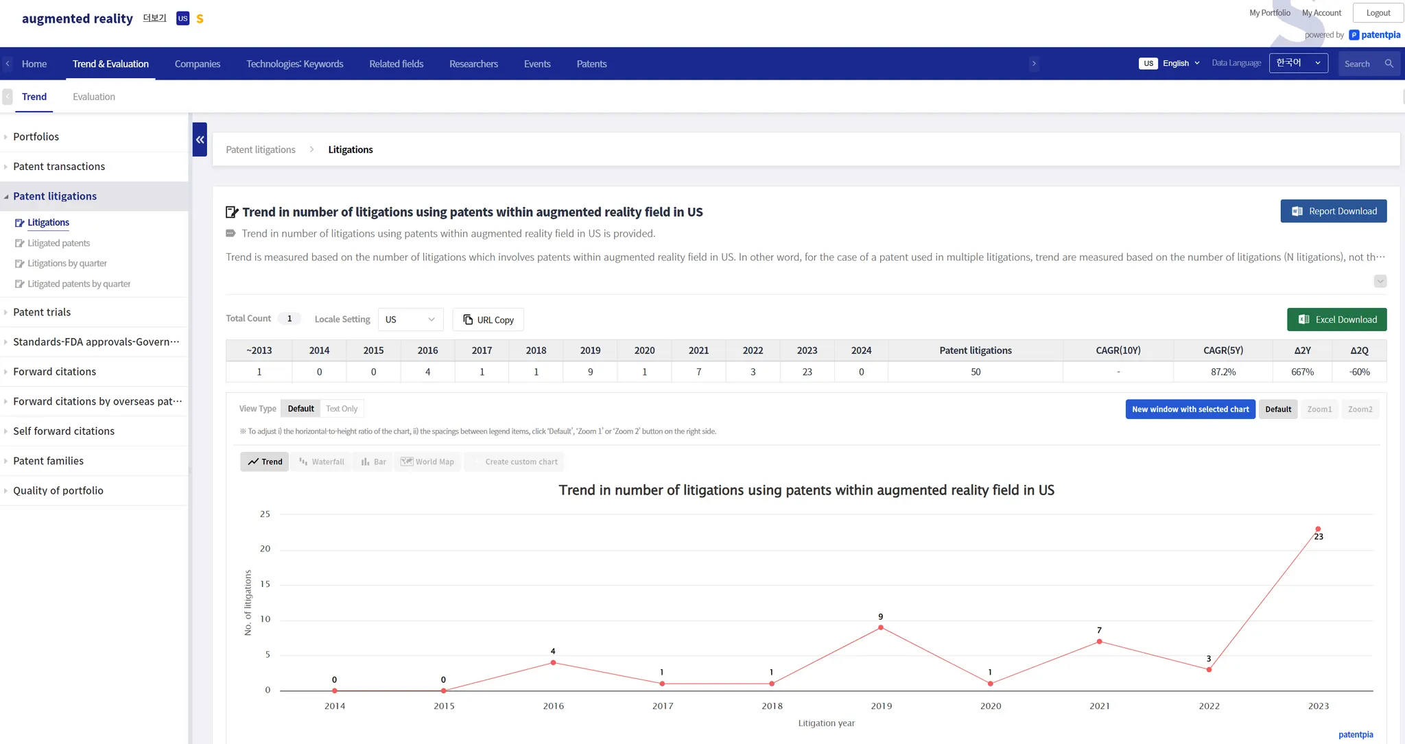Screen dimensions: 1405x744
Task: Click the URL Copy icon button
Action: pyautogui.click(x=488, y=320)
